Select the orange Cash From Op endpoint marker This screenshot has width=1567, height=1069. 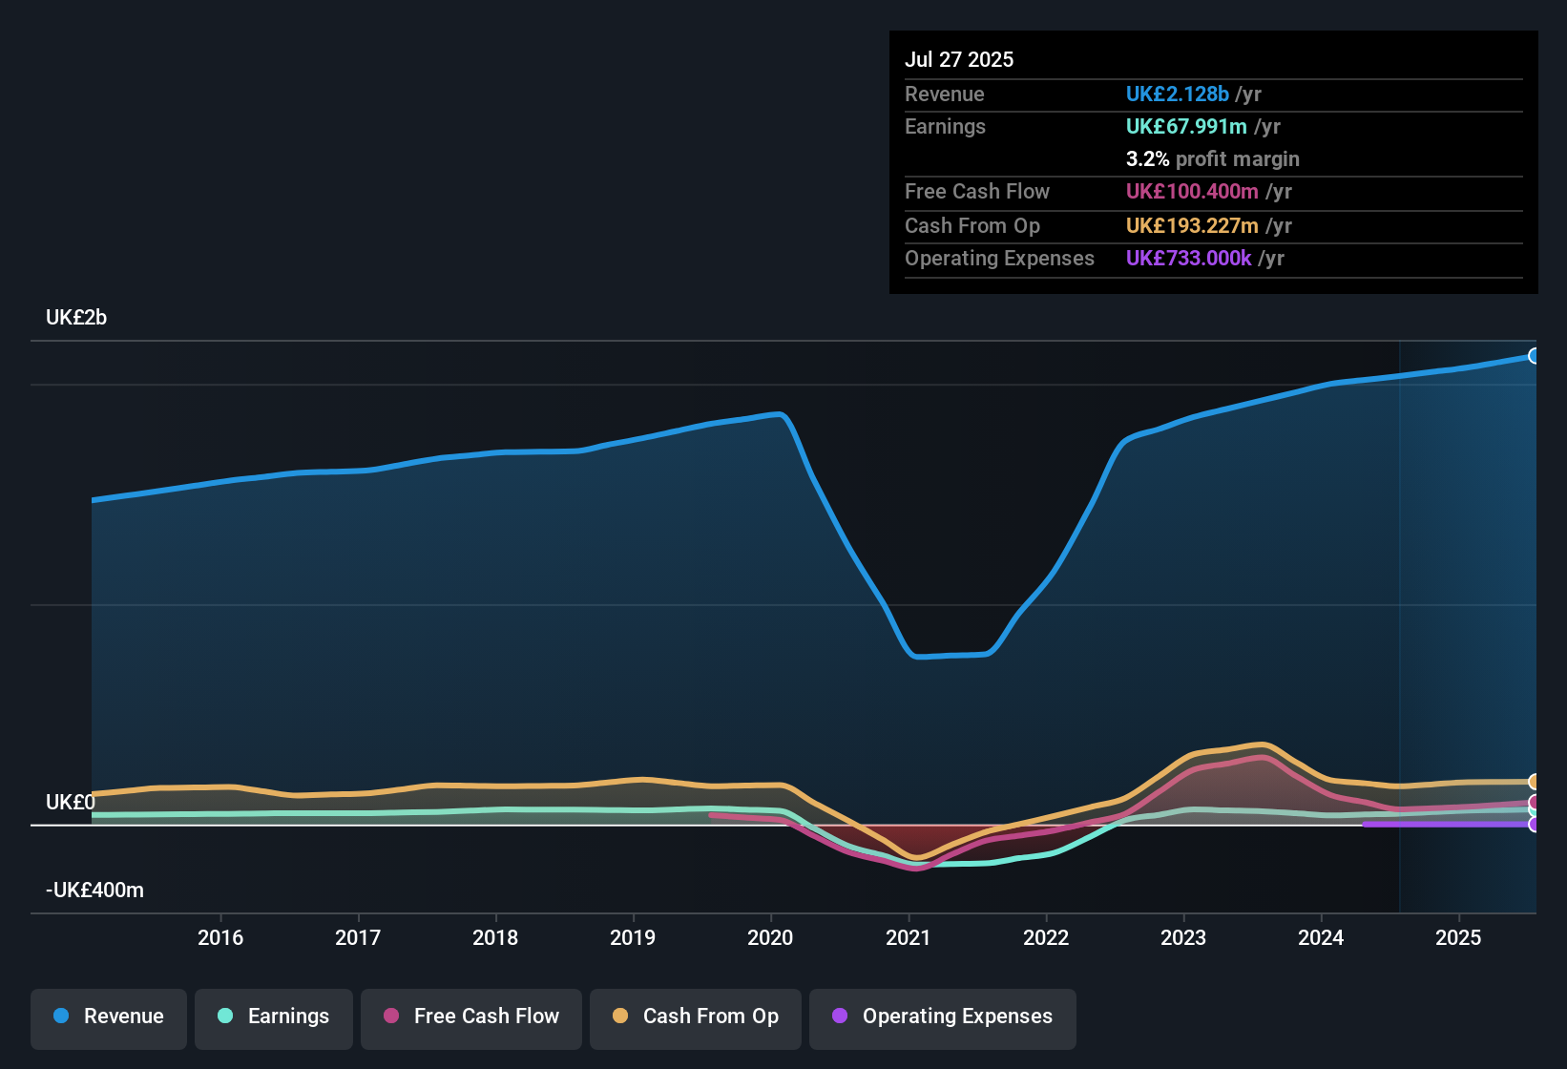click(1535, 780)
